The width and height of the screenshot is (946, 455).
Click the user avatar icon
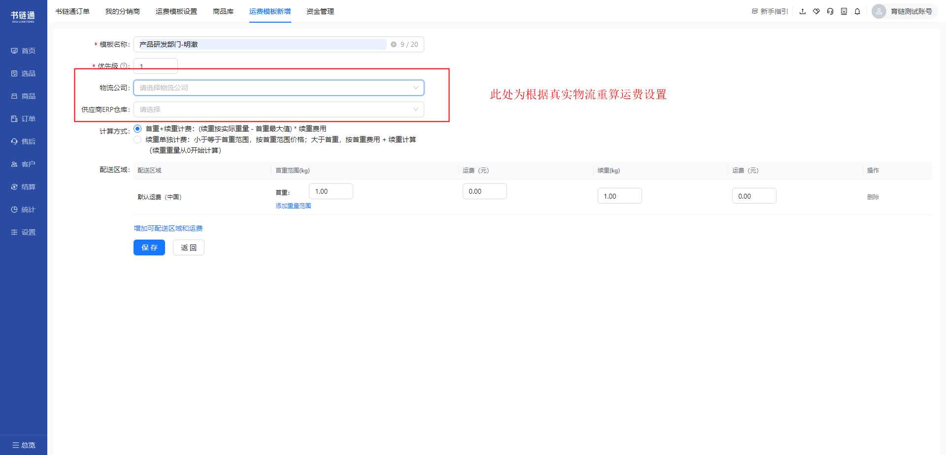[878, 11]
